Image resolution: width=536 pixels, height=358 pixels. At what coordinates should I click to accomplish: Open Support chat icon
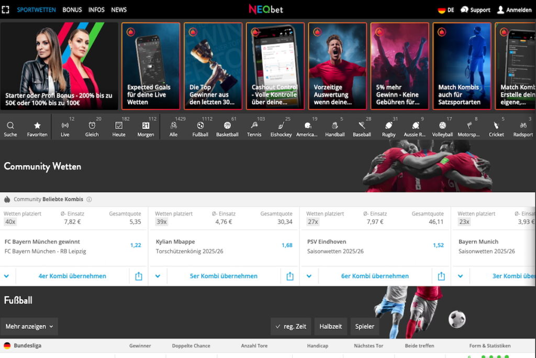464,9
